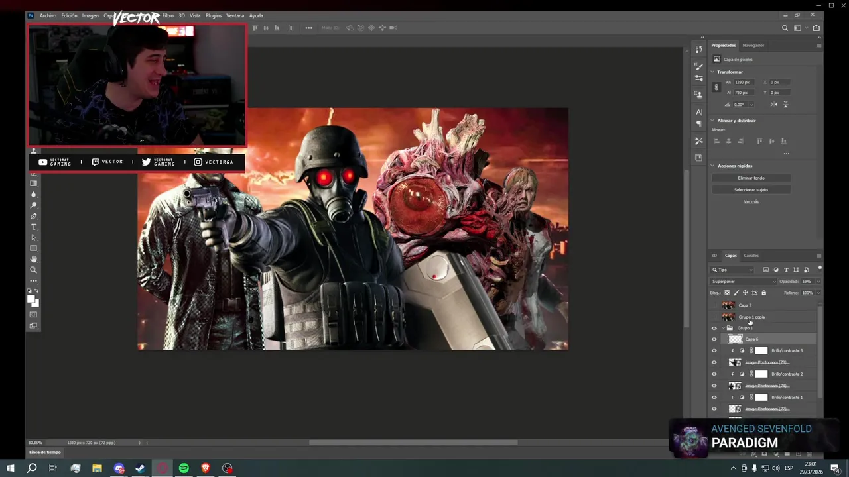Lock image pixels with brush icon
Image resolution: width=849 pixels, height=477 pixels.
(736, 293)
